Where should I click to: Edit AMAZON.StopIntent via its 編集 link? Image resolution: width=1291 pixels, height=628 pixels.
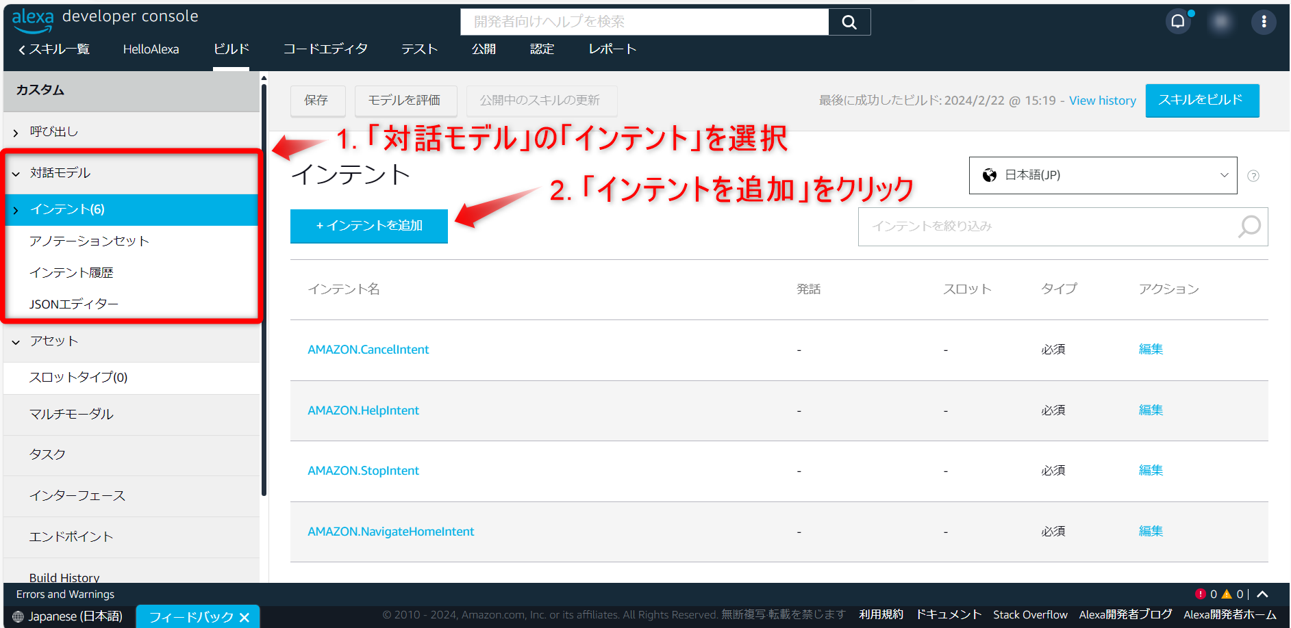[1150, 470]
